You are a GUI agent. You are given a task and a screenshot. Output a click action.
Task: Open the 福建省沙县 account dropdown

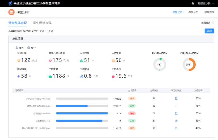[206, 3]
